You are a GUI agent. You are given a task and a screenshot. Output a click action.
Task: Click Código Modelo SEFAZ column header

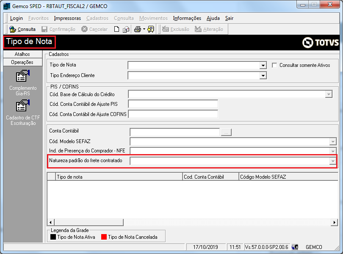pyautogui.click(x=288, y=177)
